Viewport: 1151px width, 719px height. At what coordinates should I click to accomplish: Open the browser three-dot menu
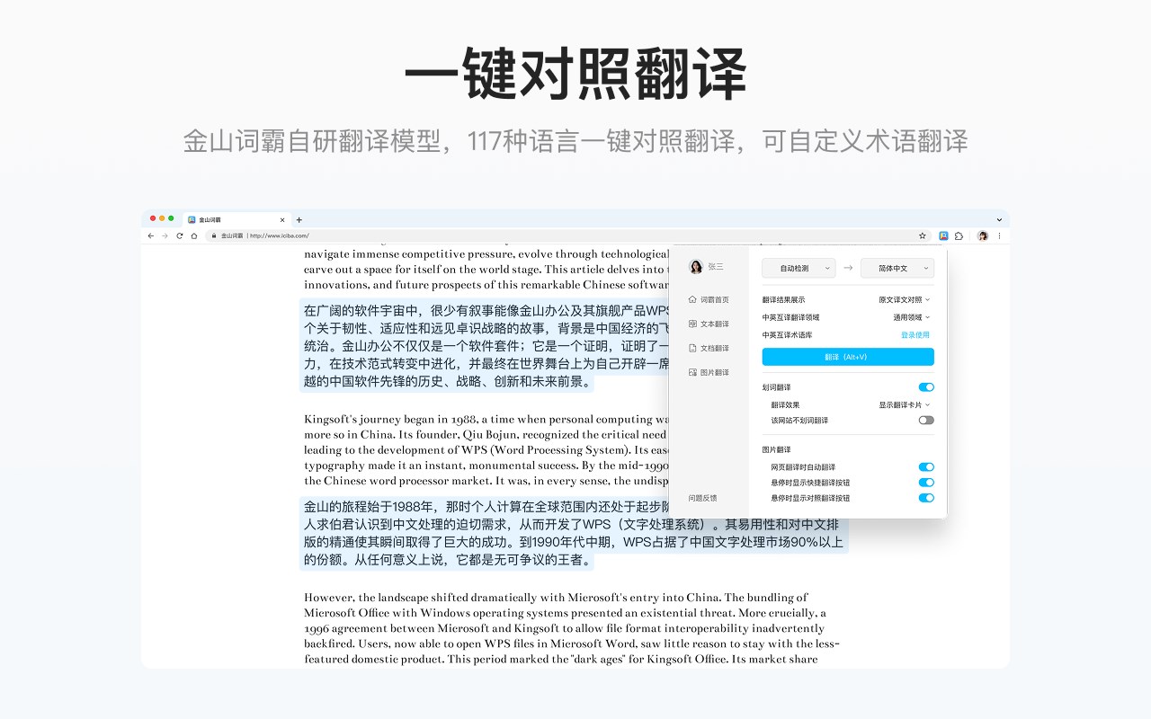click(999, 235)
